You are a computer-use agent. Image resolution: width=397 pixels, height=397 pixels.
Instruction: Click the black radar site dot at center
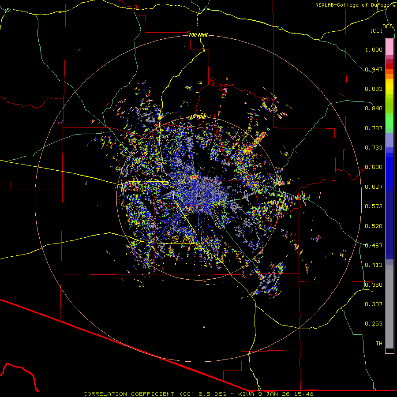click(x=198, y=198)
